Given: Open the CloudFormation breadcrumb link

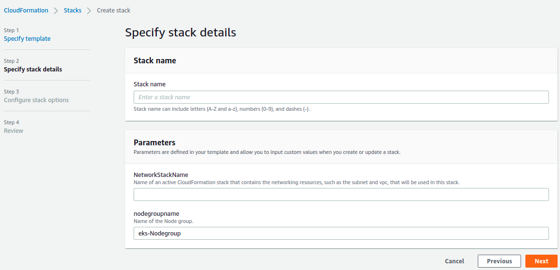Looking at the screenshot, I should [26, 11].
